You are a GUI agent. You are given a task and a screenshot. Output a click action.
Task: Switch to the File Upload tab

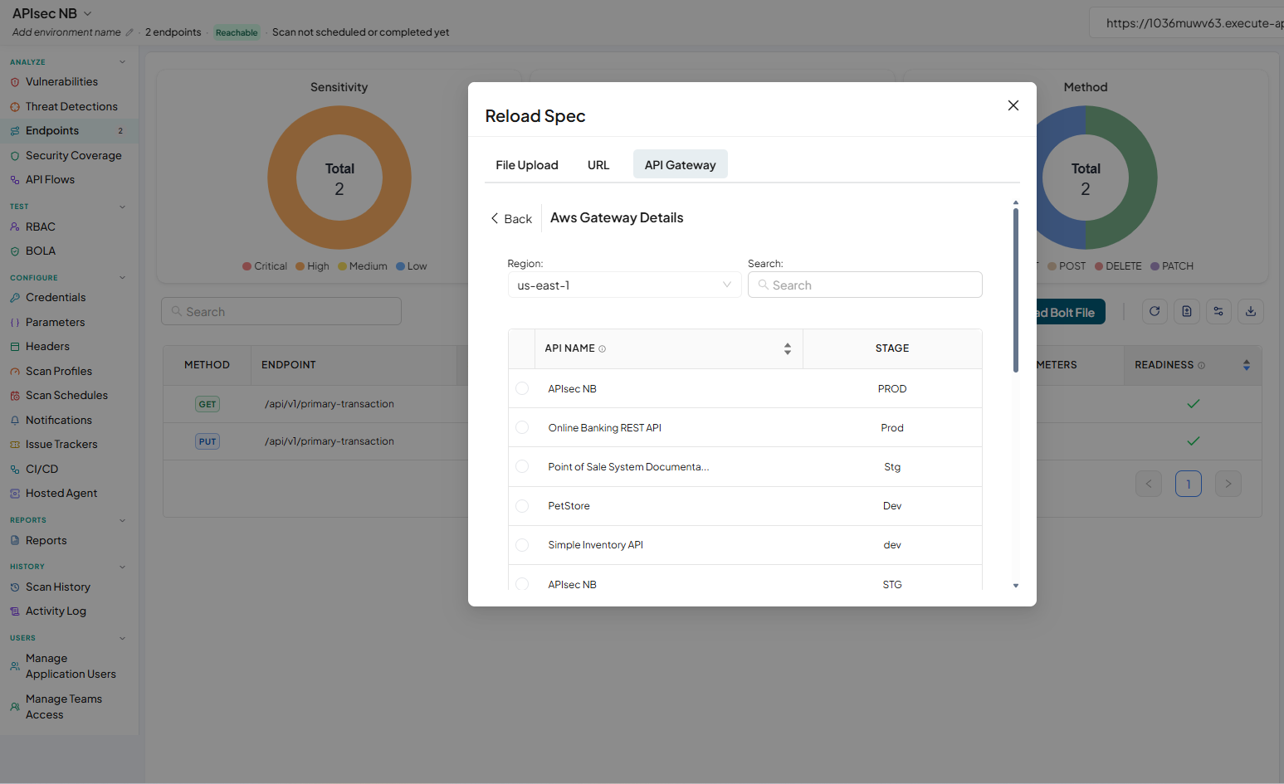pos(527,165)
